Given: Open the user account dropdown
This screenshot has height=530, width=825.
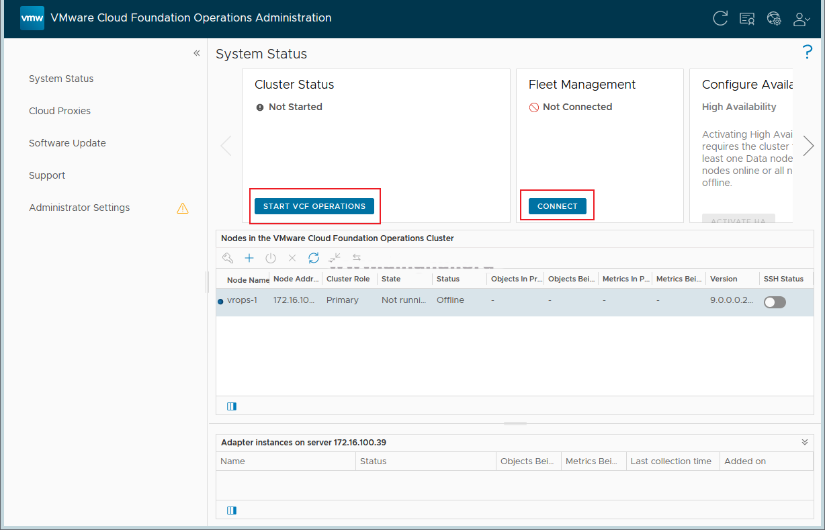Looking at the screenshot, I should pos(801,19).
